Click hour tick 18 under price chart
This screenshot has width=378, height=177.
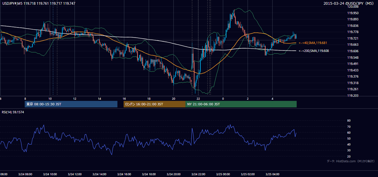pos(149,99)
